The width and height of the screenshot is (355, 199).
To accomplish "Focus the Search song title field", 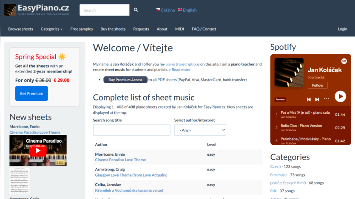I will tap(131, 130).
